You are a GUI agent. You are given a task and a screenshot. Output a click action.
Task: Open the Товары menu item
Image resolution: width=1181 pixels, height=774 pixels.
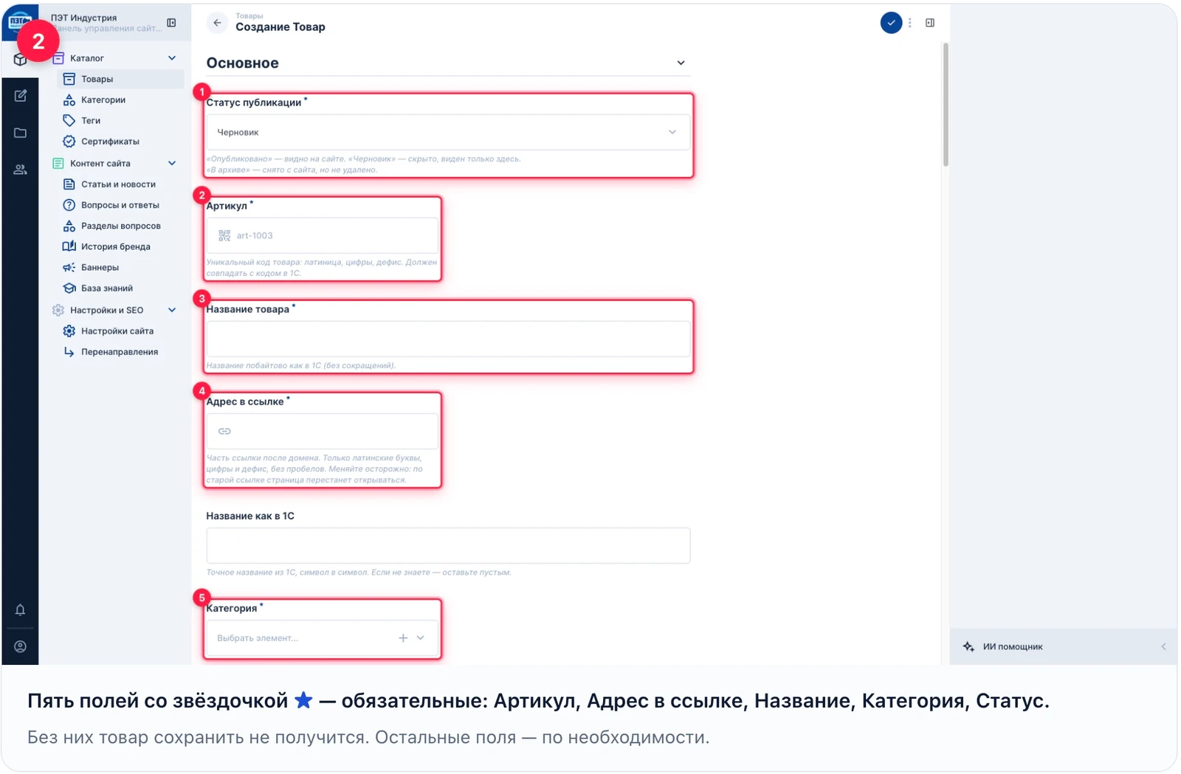point(120,79)
